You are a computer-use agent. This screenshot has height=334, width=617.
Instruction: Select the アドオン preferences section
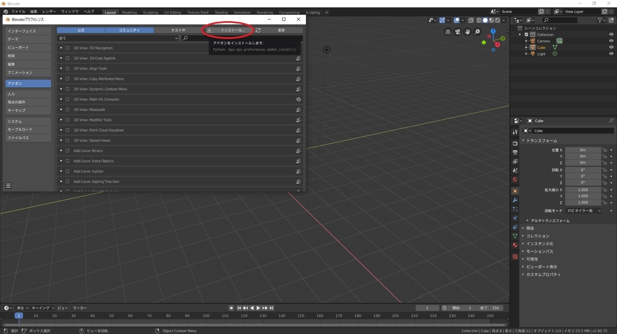pos(28,83)
